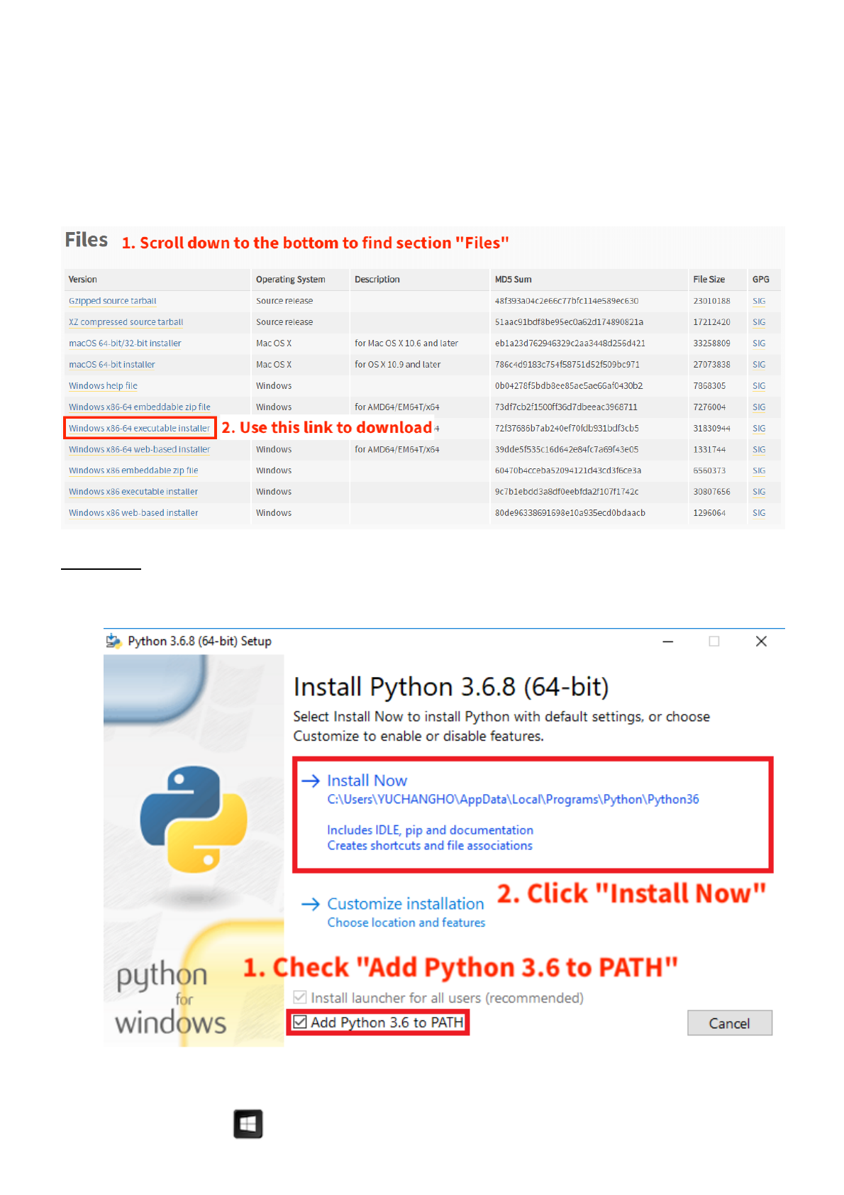Select MD5 sum 80de96338691698e10a935ecd0bdaacb
The width and height of the screenshot is (844, 1195).
(x=570, y=513)
